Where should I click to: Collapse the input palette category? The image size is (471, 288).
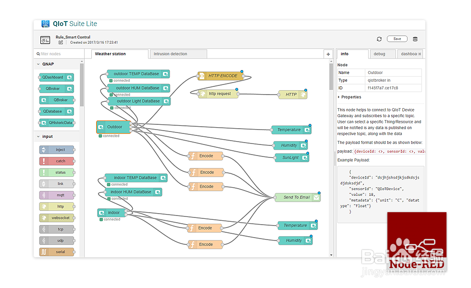(57, 136)
